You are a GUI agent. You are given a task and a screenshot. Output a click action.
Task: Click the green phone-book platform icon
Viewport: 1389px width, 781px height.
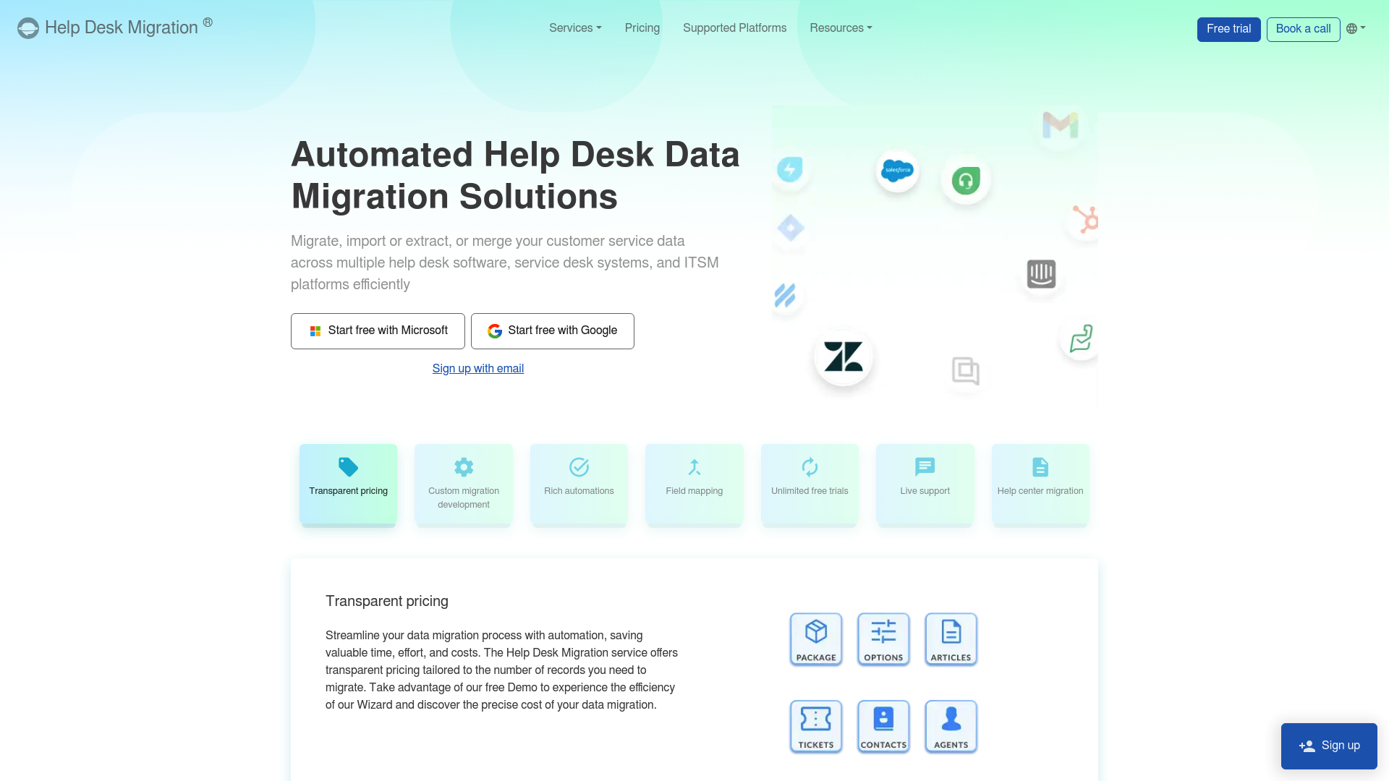(x=1081, y=338)
